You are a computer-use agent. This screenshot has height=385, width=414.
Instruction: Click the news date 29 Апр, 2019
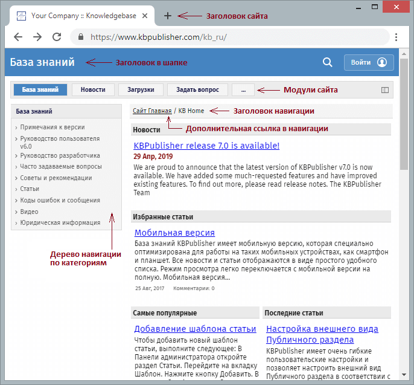click(153, 157)
